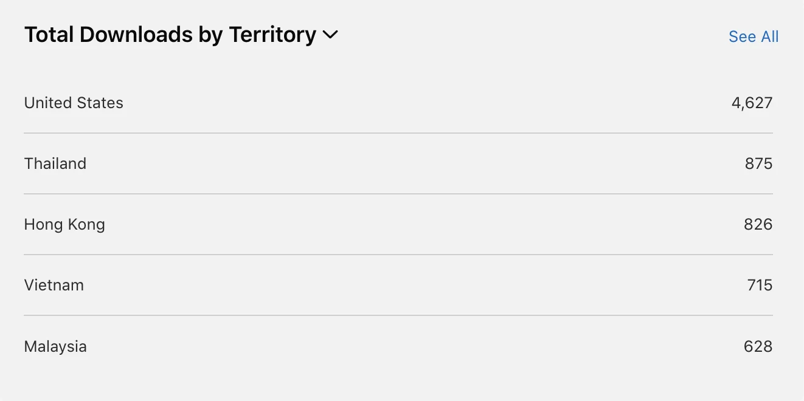This screenshot has height=401, width=804.
Task: Click the divider line under Hong Kong row
Action: tap(398, 255)
